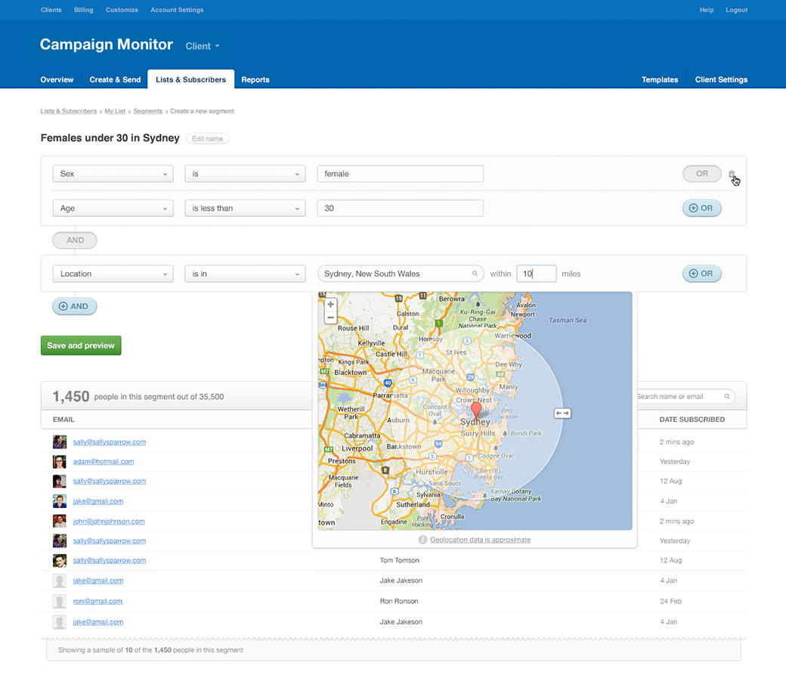The width and height of the screenshot is (786, 700).
Task: Open My List breadcrumb link
Action: 115,111
